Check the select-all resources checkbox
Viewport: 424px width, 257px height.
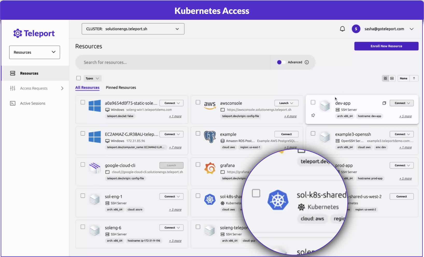coord(79,78)
